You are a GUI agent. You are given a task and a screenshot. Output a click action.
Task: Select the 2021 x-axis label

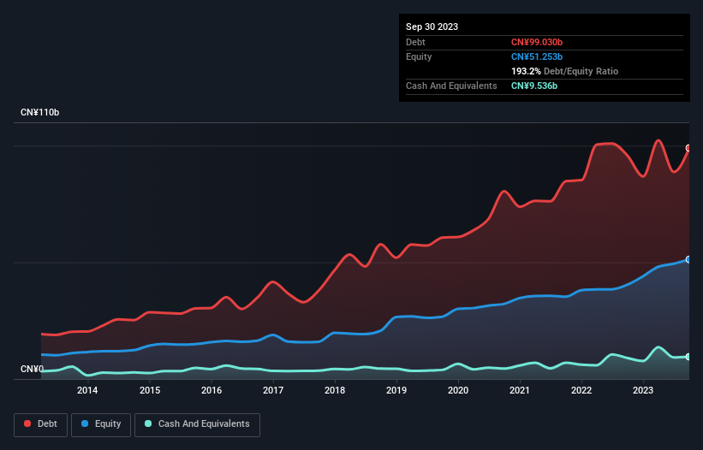pos(520,390)
